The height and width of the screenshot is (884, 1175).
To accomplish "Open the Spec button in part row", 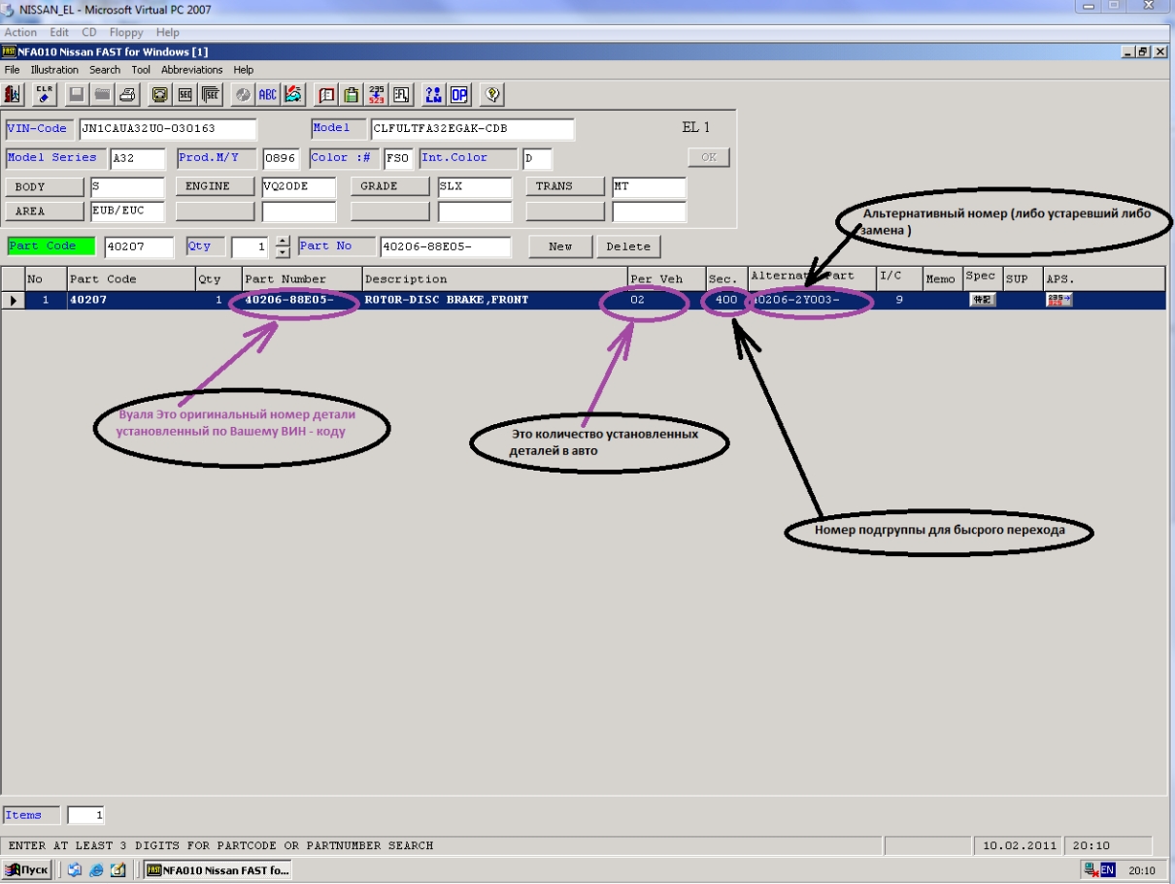I will (982, 301).
